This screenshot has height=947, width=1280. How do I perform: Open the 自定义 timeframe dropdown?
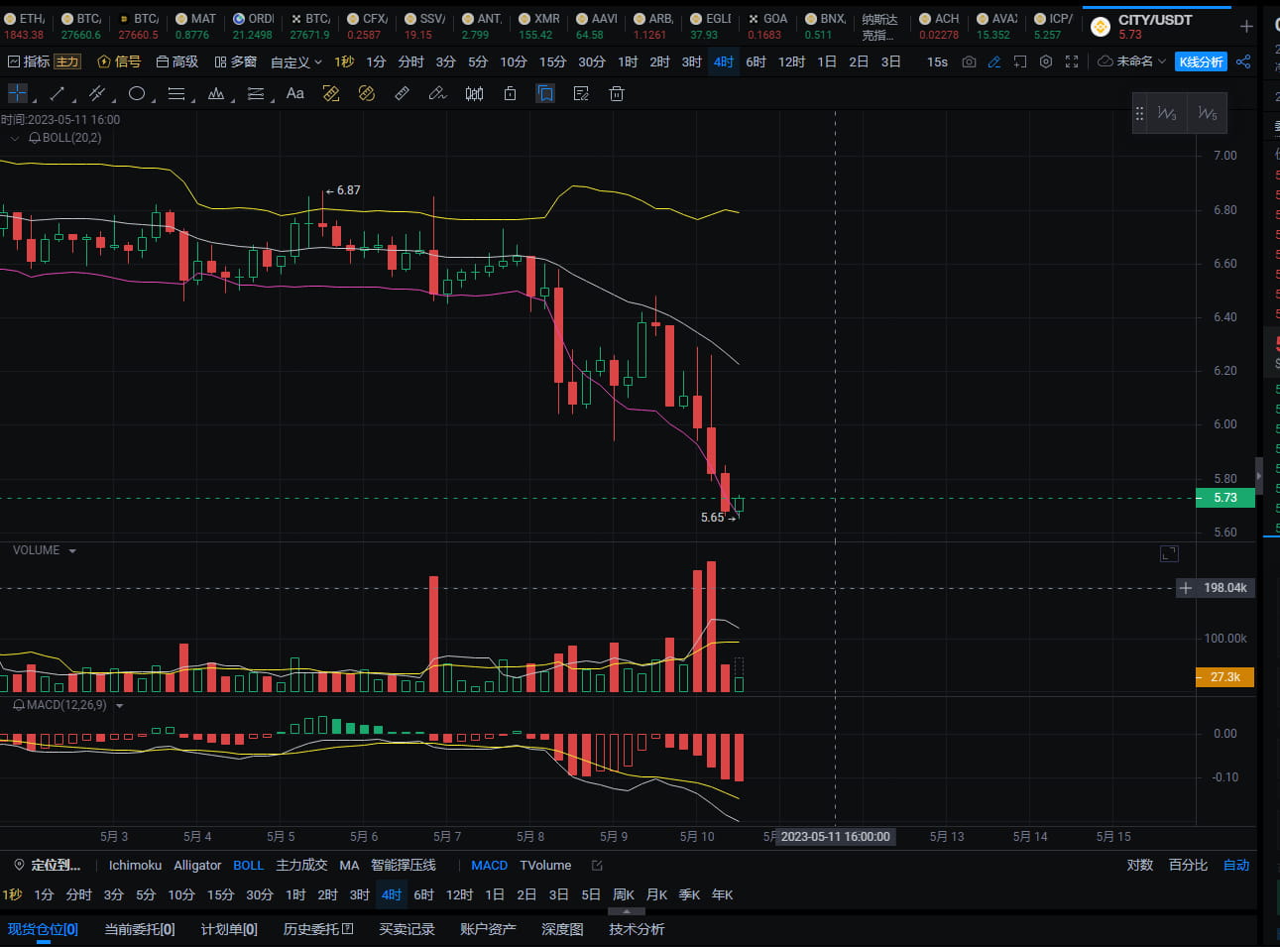296,61
